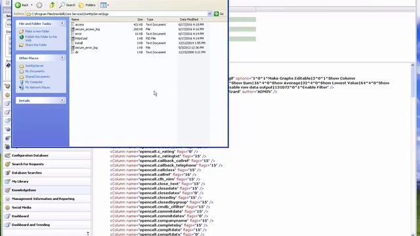Toggle the Folders pane button
The image size is (420, 236).
tap(87, 5)
